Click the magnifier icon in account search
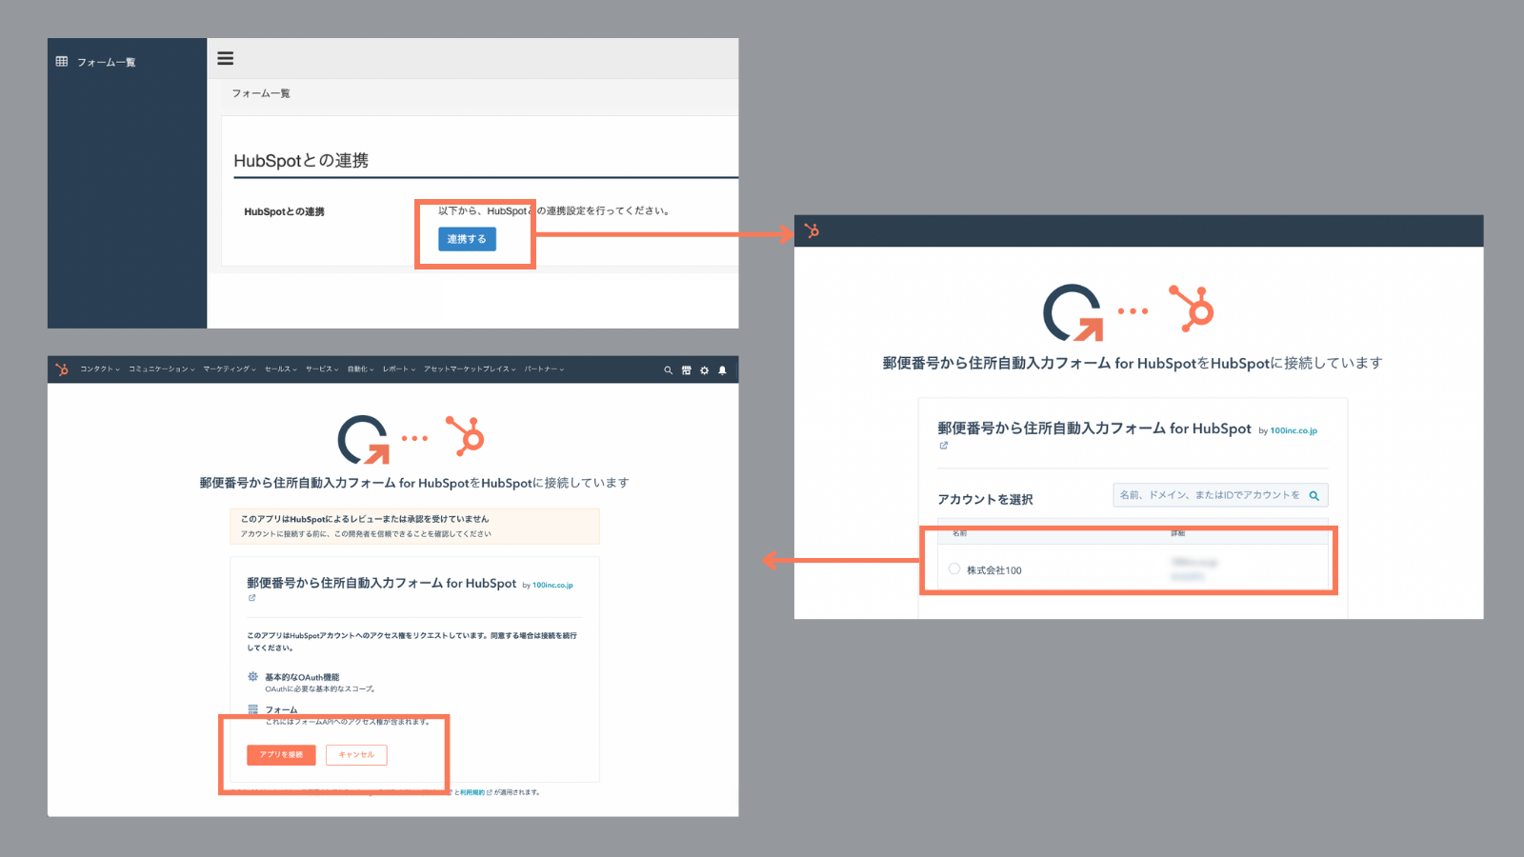 point(1313,495)
